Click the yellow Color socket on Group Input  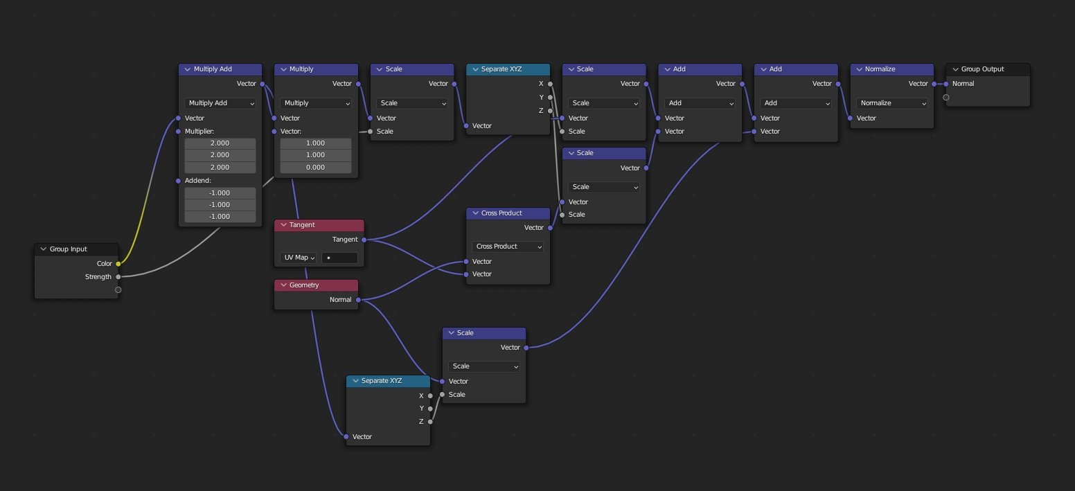pyautogui.click(x=118, y=264)
